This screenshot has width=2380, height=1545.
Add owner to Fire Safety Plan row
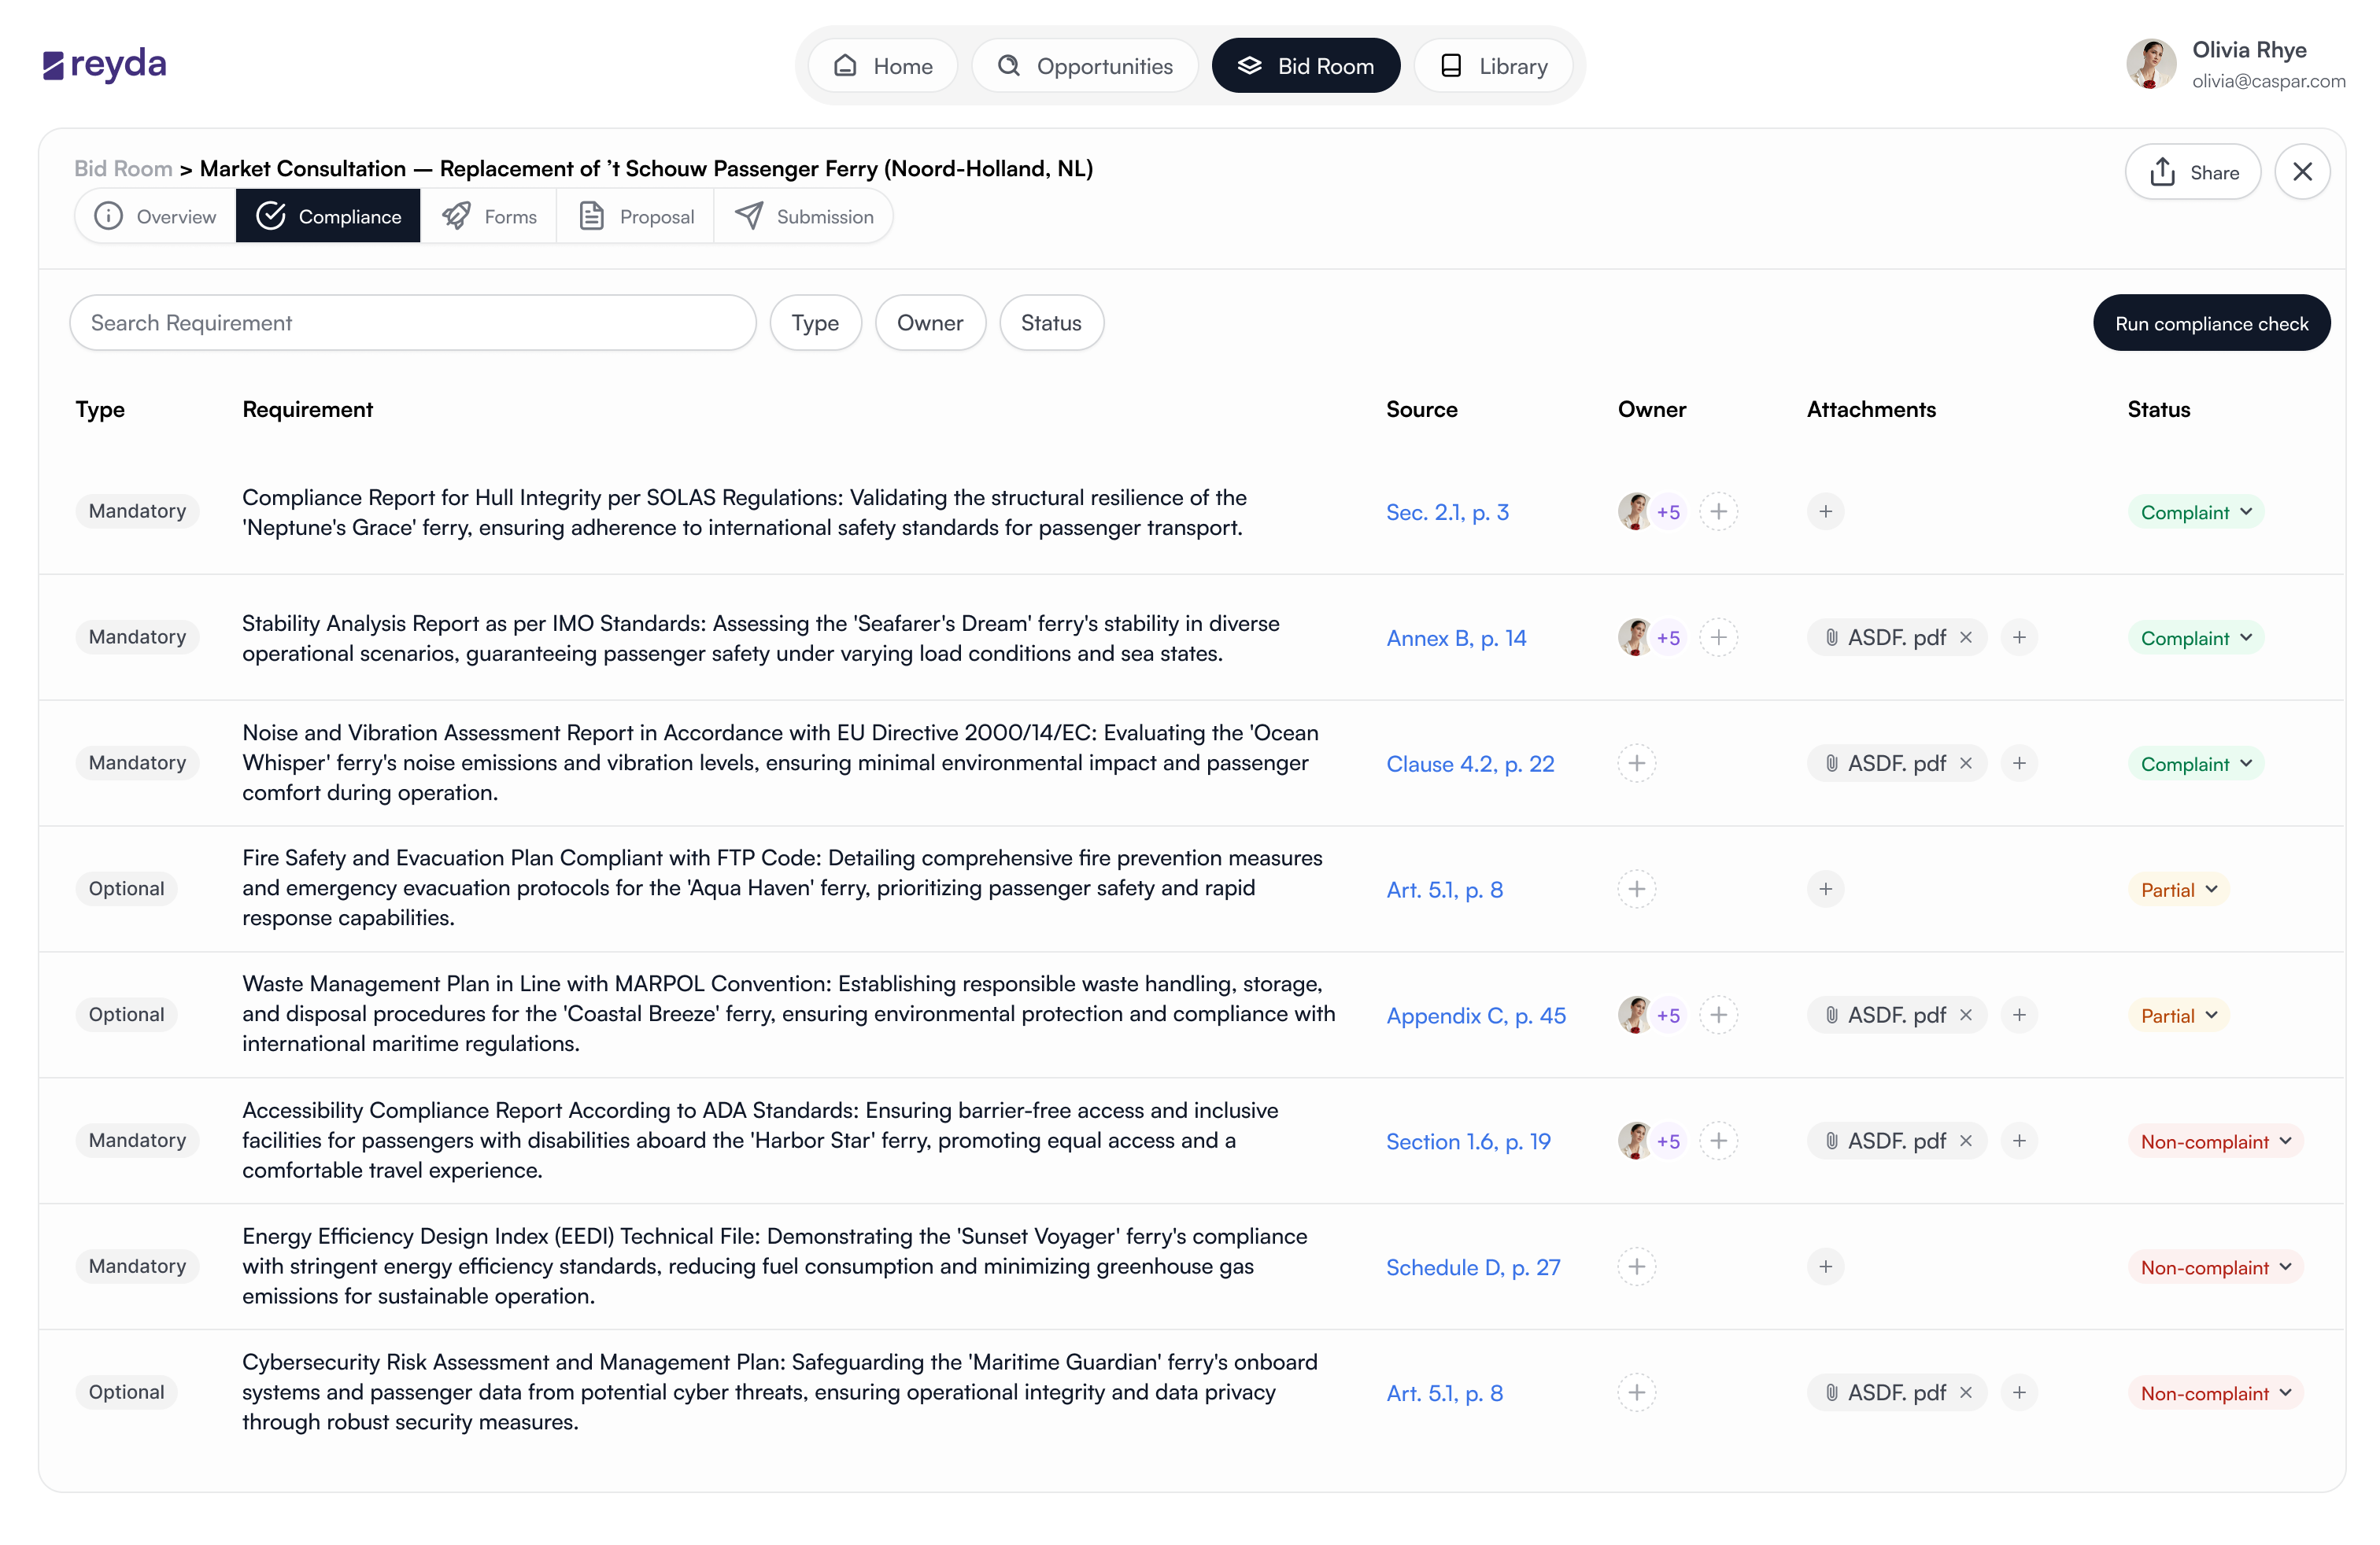pyautogui.click(x=1637, y=890)
